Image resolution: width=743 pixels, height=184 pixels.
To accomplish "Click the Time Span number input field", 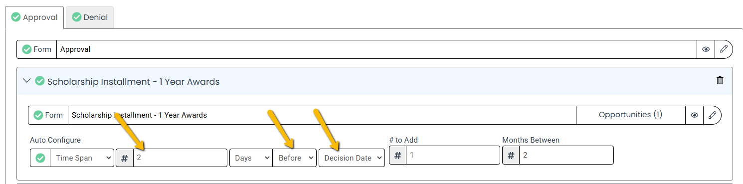I will (180, 158).
